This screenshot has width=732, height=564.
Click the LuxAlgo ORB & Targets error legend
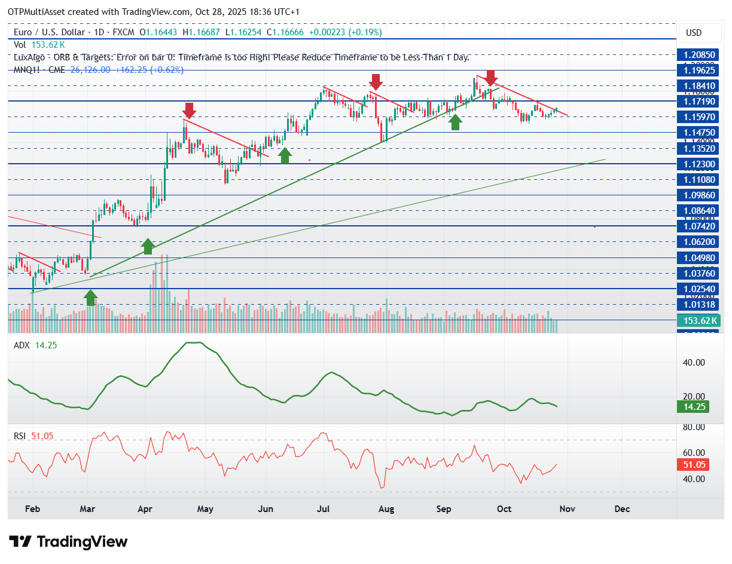242,57
